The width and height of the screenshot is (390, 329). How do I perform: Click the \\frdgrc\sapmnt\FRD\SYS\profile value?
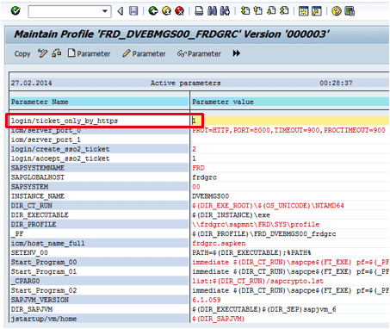pyautogui.click(x=256, y=225)
